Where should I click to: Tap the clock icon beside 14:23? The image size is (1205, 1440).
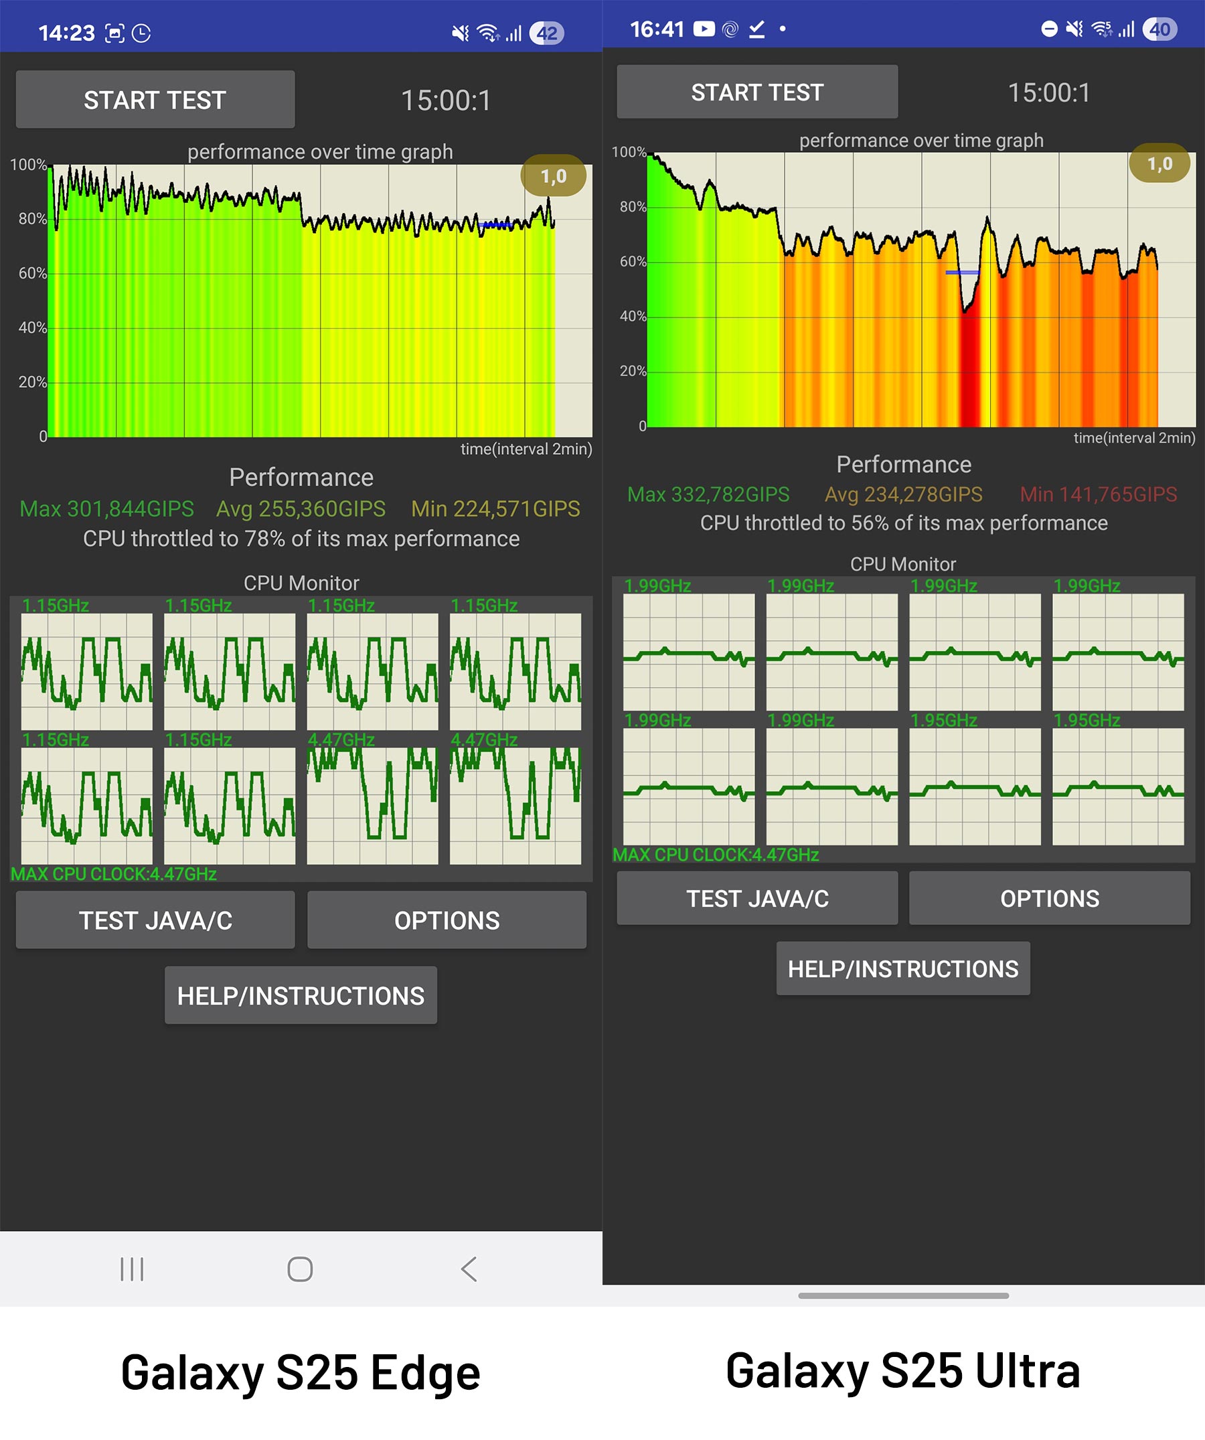[x=141, y=33]
